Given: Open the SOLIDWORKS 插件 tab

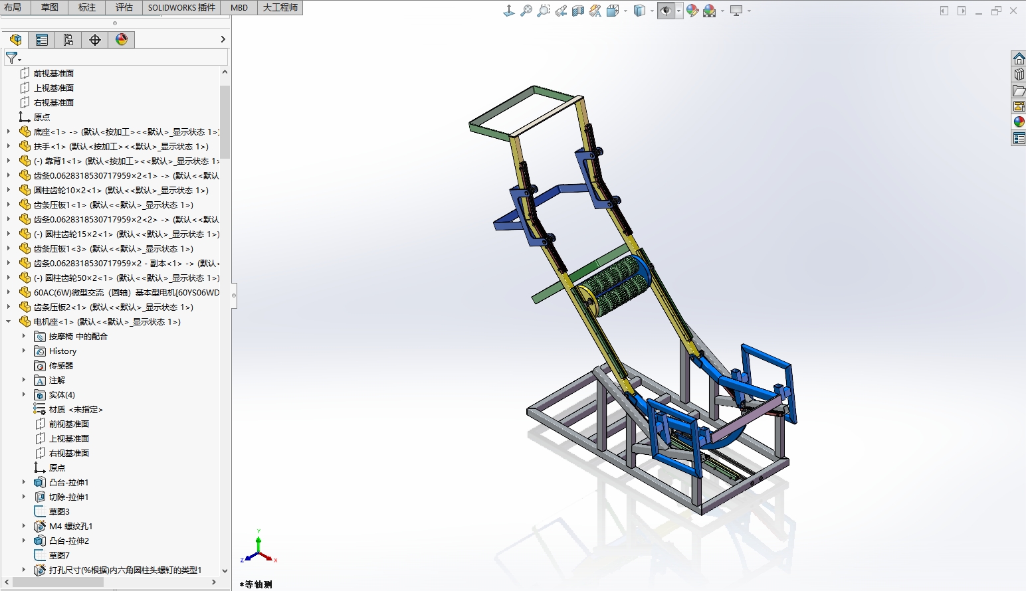Looking at the screenshot, I should (181, 7).
